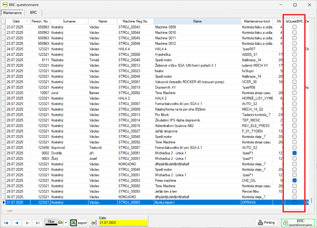Check IsQuestBRC for the fixator row
317x228 pixels.
(295, 71)
